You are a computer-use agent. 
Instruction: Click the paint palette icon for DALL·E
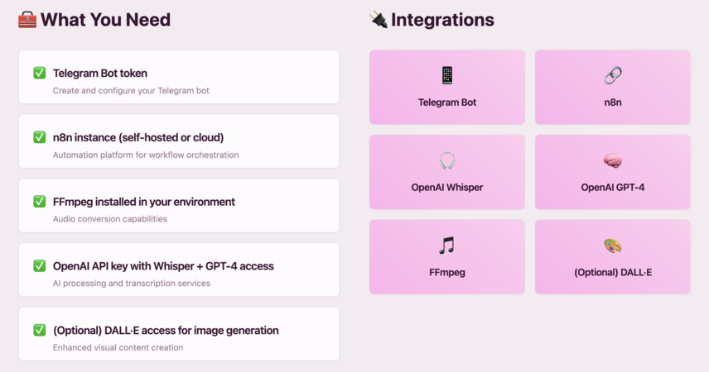point(613,246)
